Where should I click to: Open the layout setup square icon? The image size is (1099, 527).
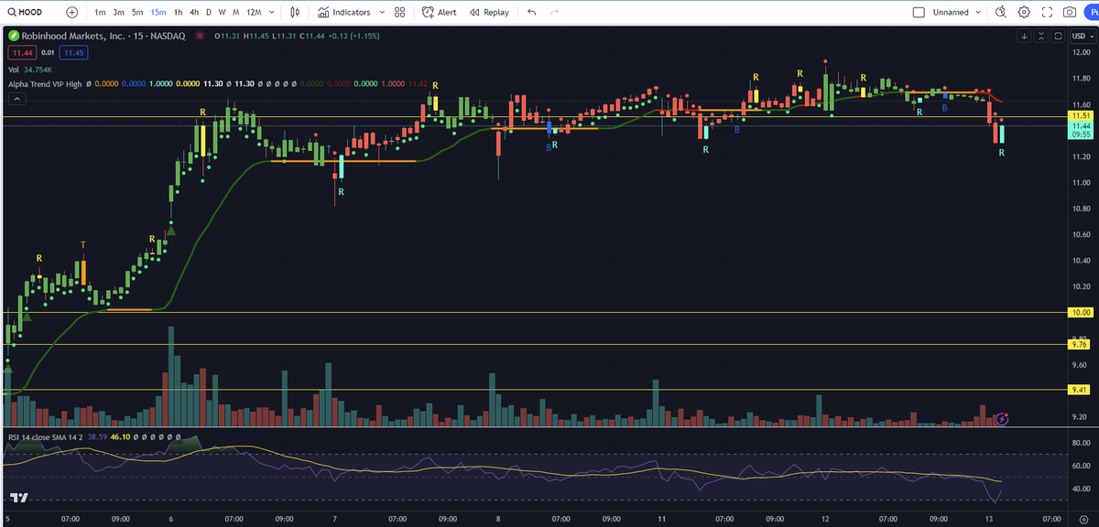[919, 13]
